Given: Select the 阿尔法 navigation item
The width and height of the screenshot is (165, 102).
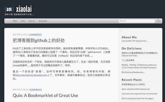Looking at the screenshot, I should (x=32, y=21).
